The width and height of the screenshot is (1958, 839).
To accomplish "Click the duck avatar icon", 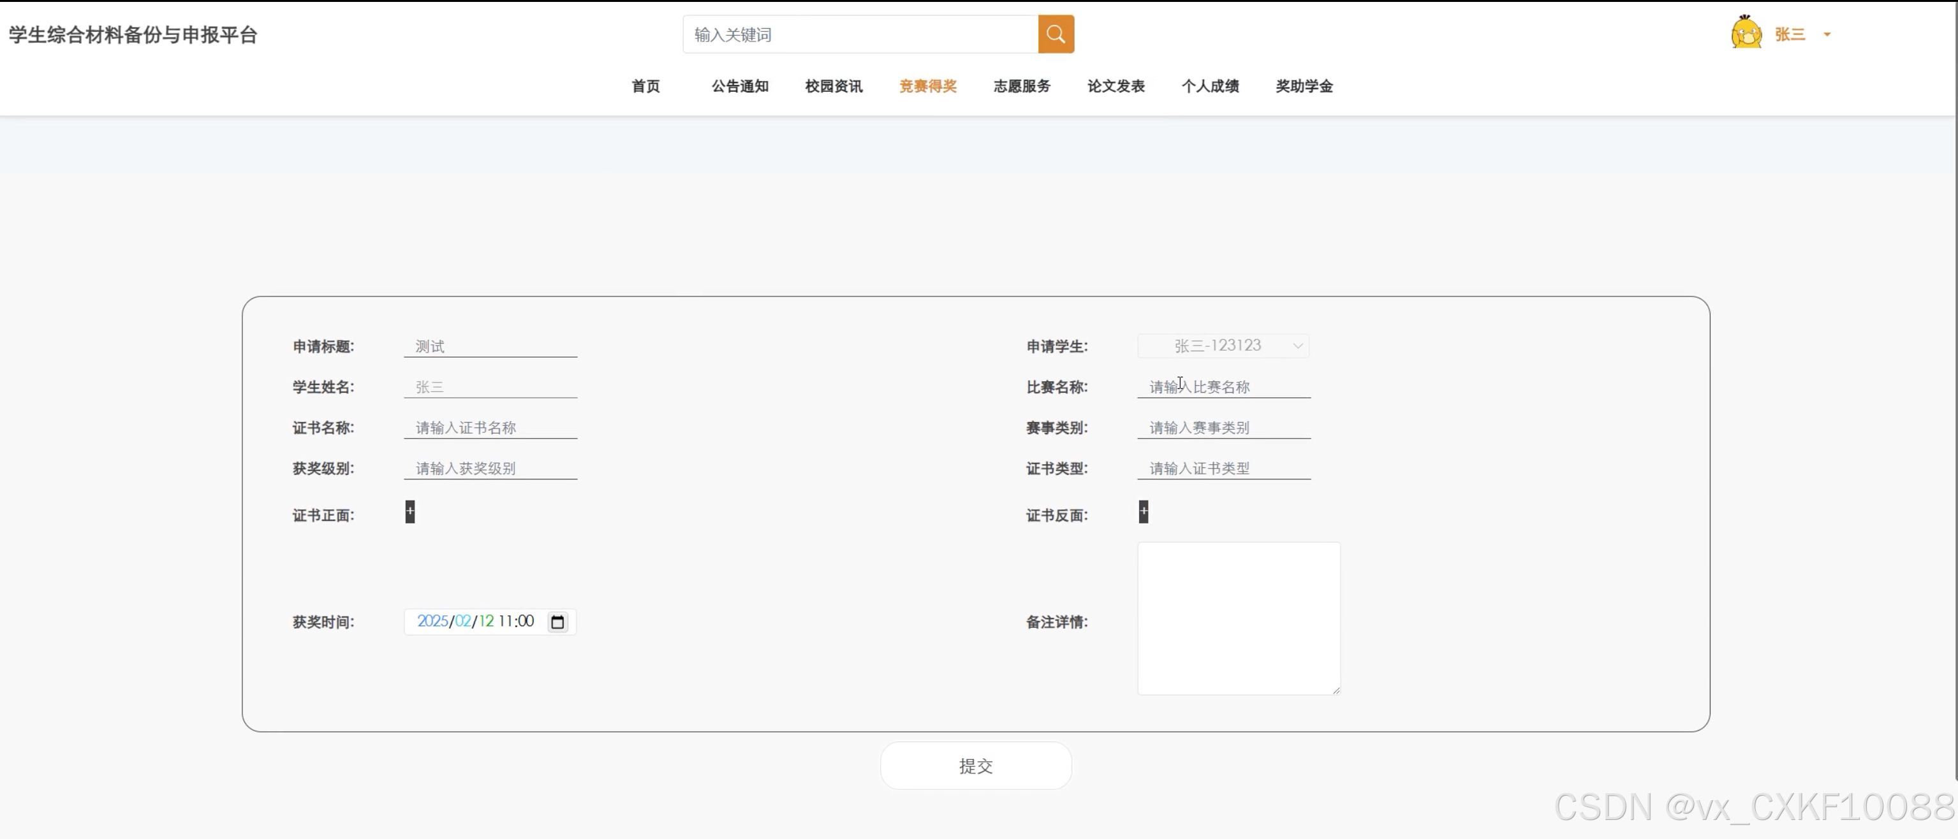I will pos(1746,33).
